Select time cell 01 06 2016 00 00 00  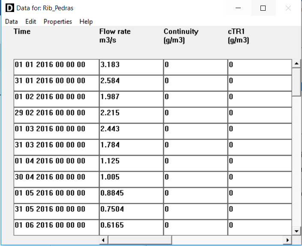56,225
